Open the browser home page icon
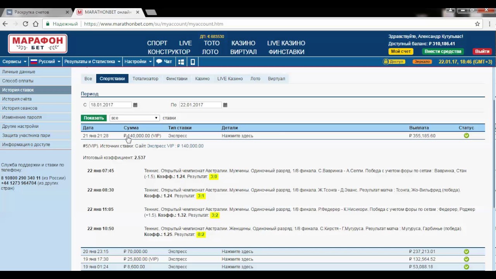The height and width of the screenshot is (279, 496). [x=36, y=24]
